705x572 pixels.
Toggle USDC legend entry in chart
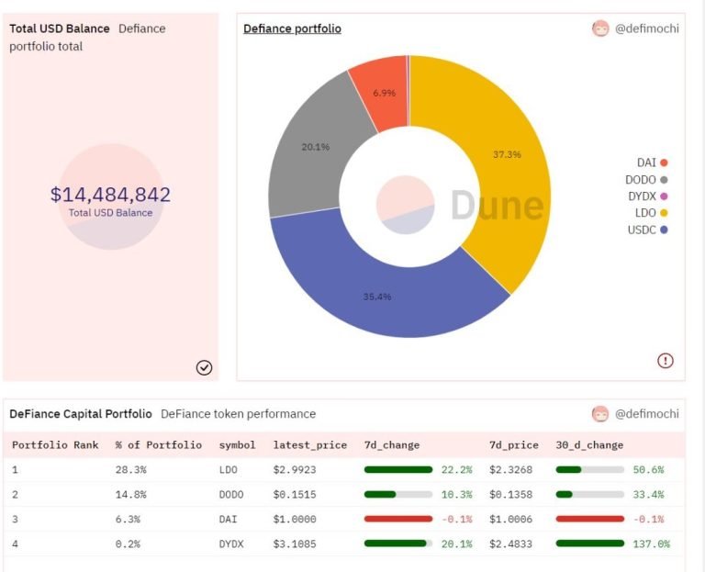coord(647,230)
